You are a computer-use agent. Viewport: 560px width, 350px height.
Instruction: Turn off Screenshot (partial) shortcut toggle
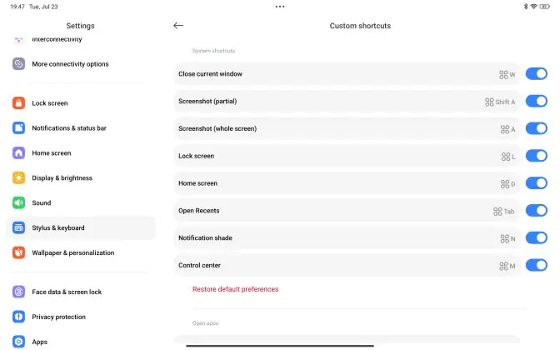[x=536, y=101]
